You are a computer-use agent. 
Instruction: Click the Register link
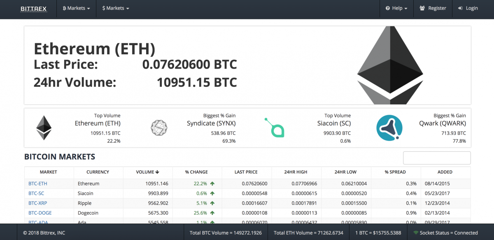click(x=433, y=8)
